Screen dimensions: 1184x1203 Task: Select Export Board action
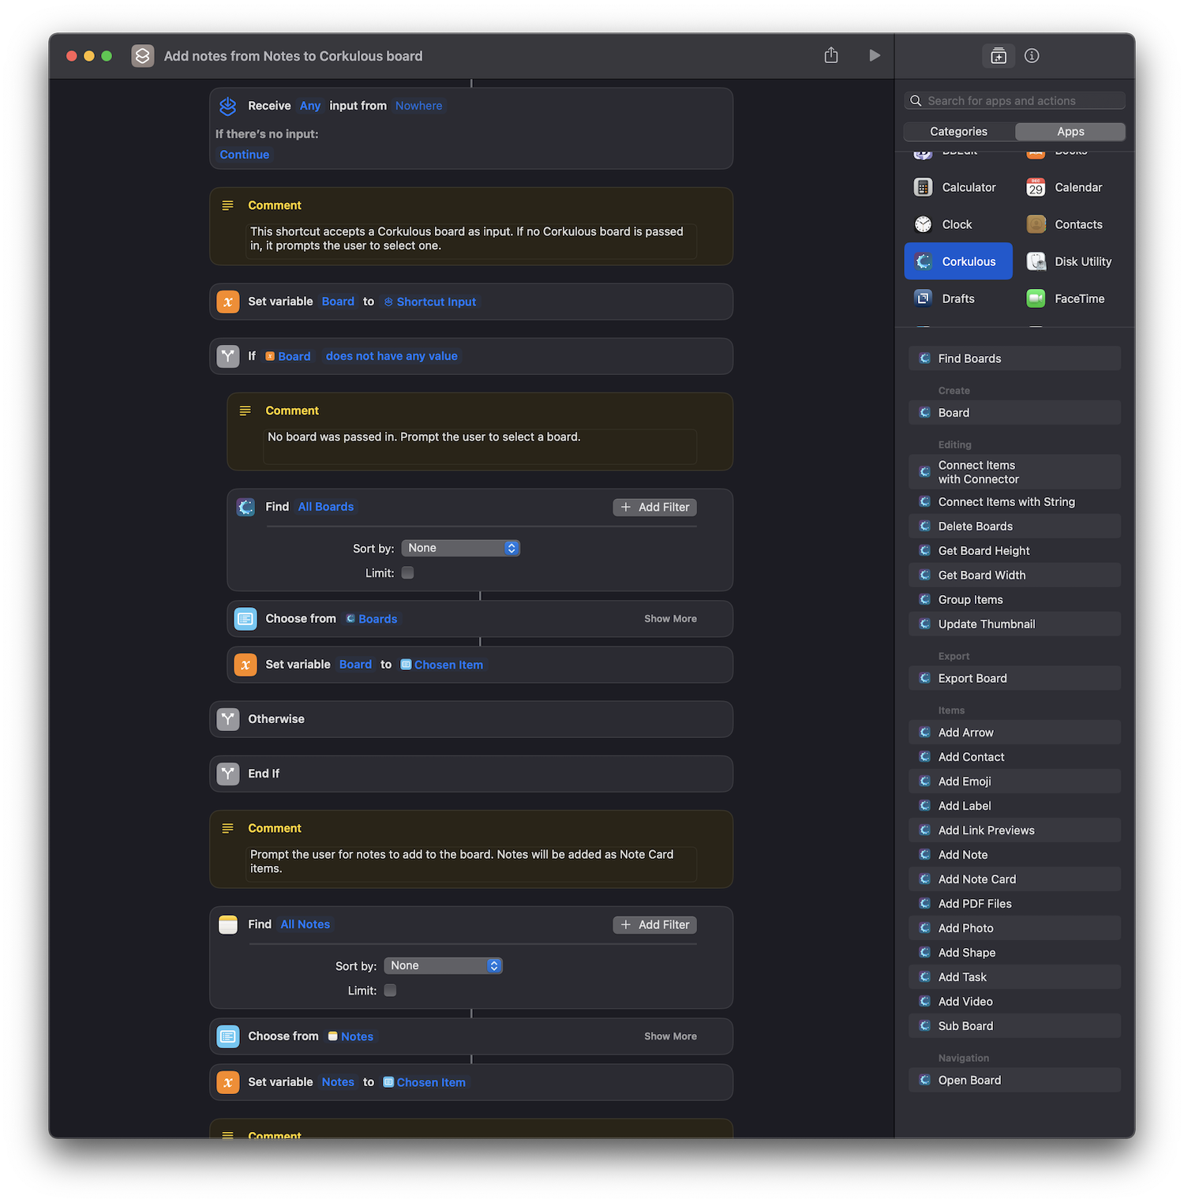tap(1015, 678)
